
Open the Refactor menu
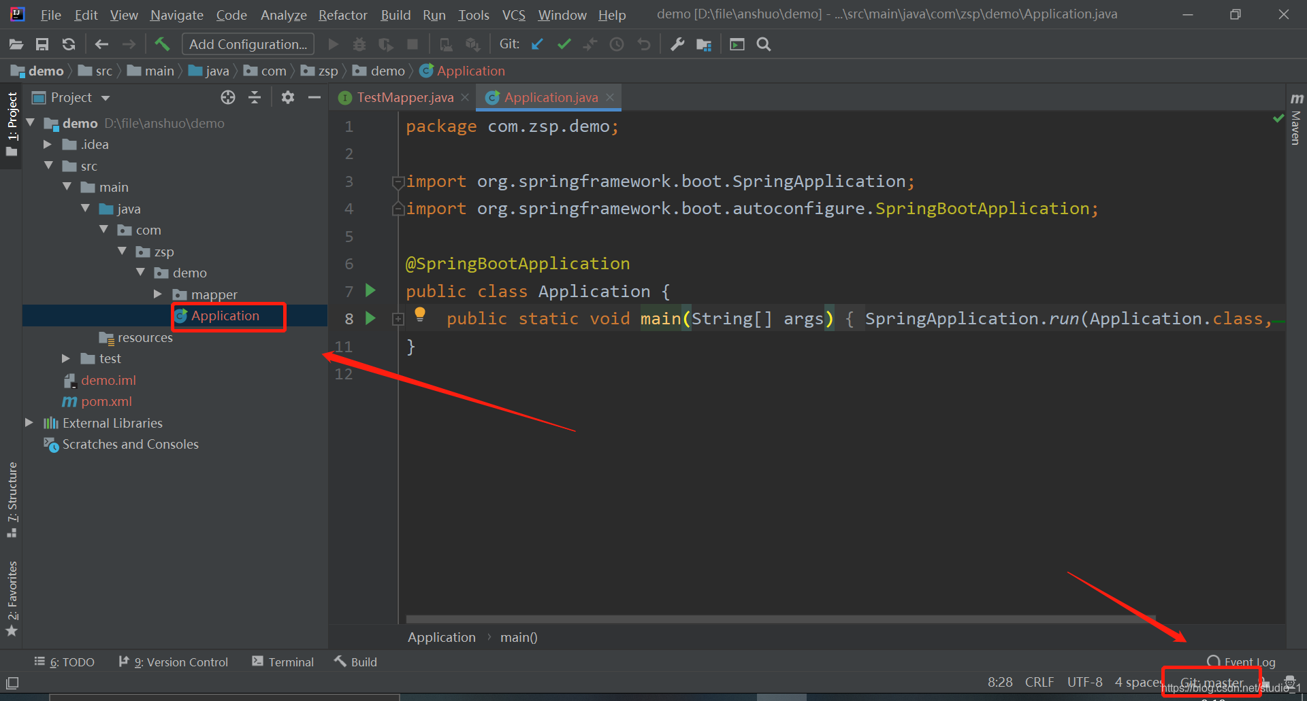tap(343, 15)
